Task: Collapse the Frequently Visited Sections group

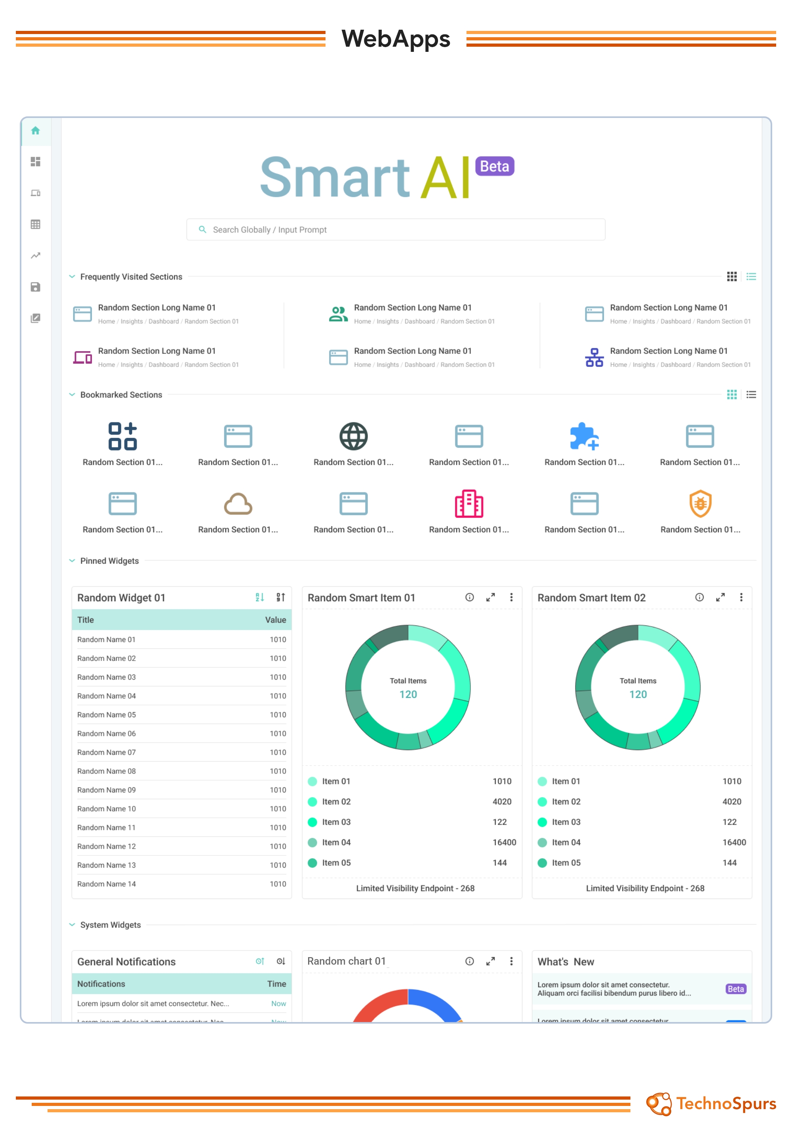Action: (x=72, y=277)
